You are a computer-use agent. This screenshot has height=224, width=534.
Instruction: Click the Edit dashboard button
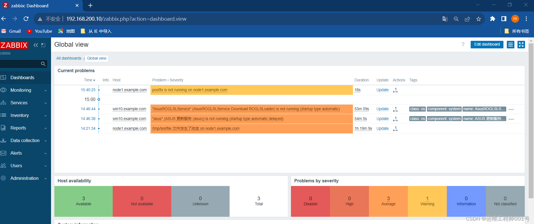487,44
